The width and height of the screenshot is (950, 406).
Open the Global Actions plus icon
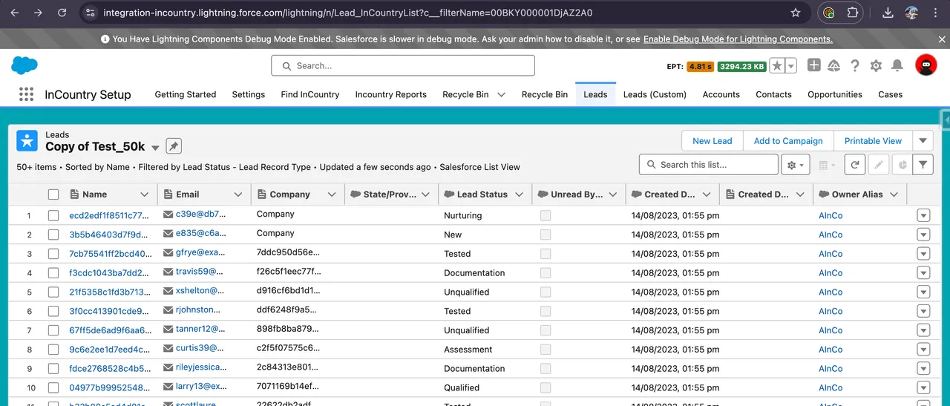pyautogui.click(x=814, y=65)
